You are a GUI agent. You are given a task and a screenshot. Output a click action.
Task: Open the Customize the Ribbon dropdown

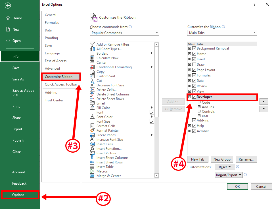coord(222,33)
